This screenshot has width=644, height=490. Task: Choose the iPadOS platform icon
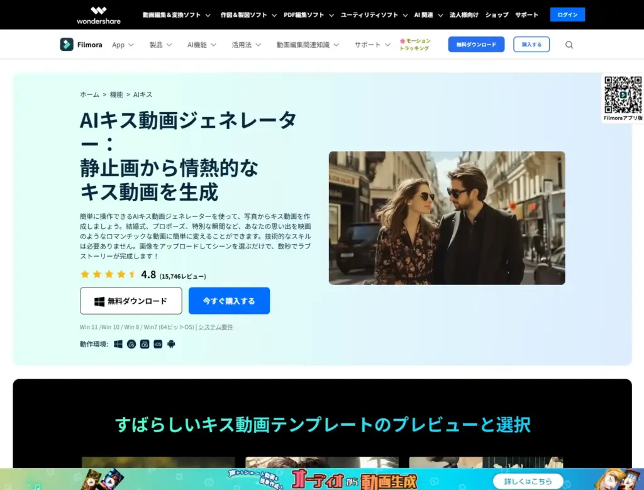tap(145, 344)
